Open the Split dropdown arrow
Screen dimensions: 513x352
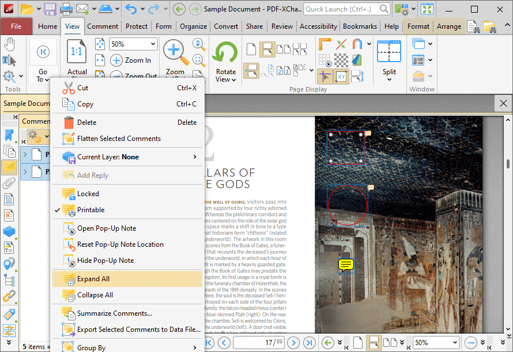click(x=389, y=80)
